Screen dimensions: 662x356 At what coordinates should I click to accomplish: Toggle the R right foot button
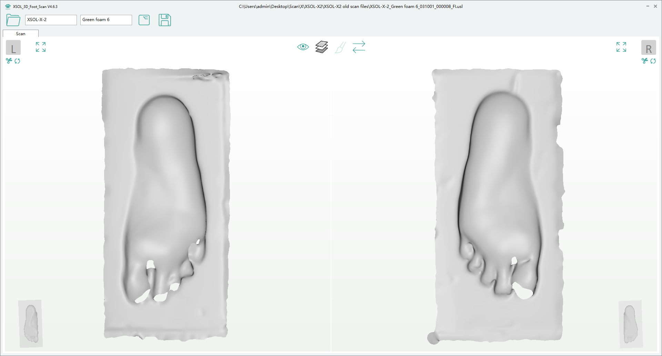click(x=649, y=48)
